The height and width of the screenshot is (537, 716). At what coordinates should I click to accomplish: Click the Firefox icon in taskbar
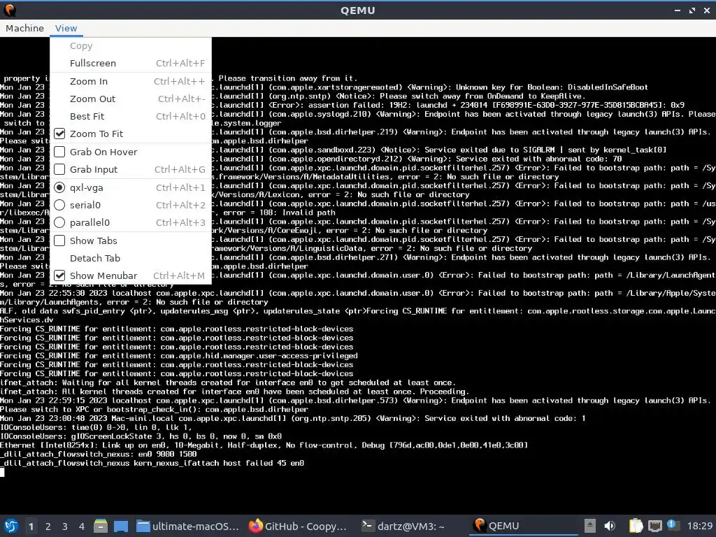tap(256, 526)
